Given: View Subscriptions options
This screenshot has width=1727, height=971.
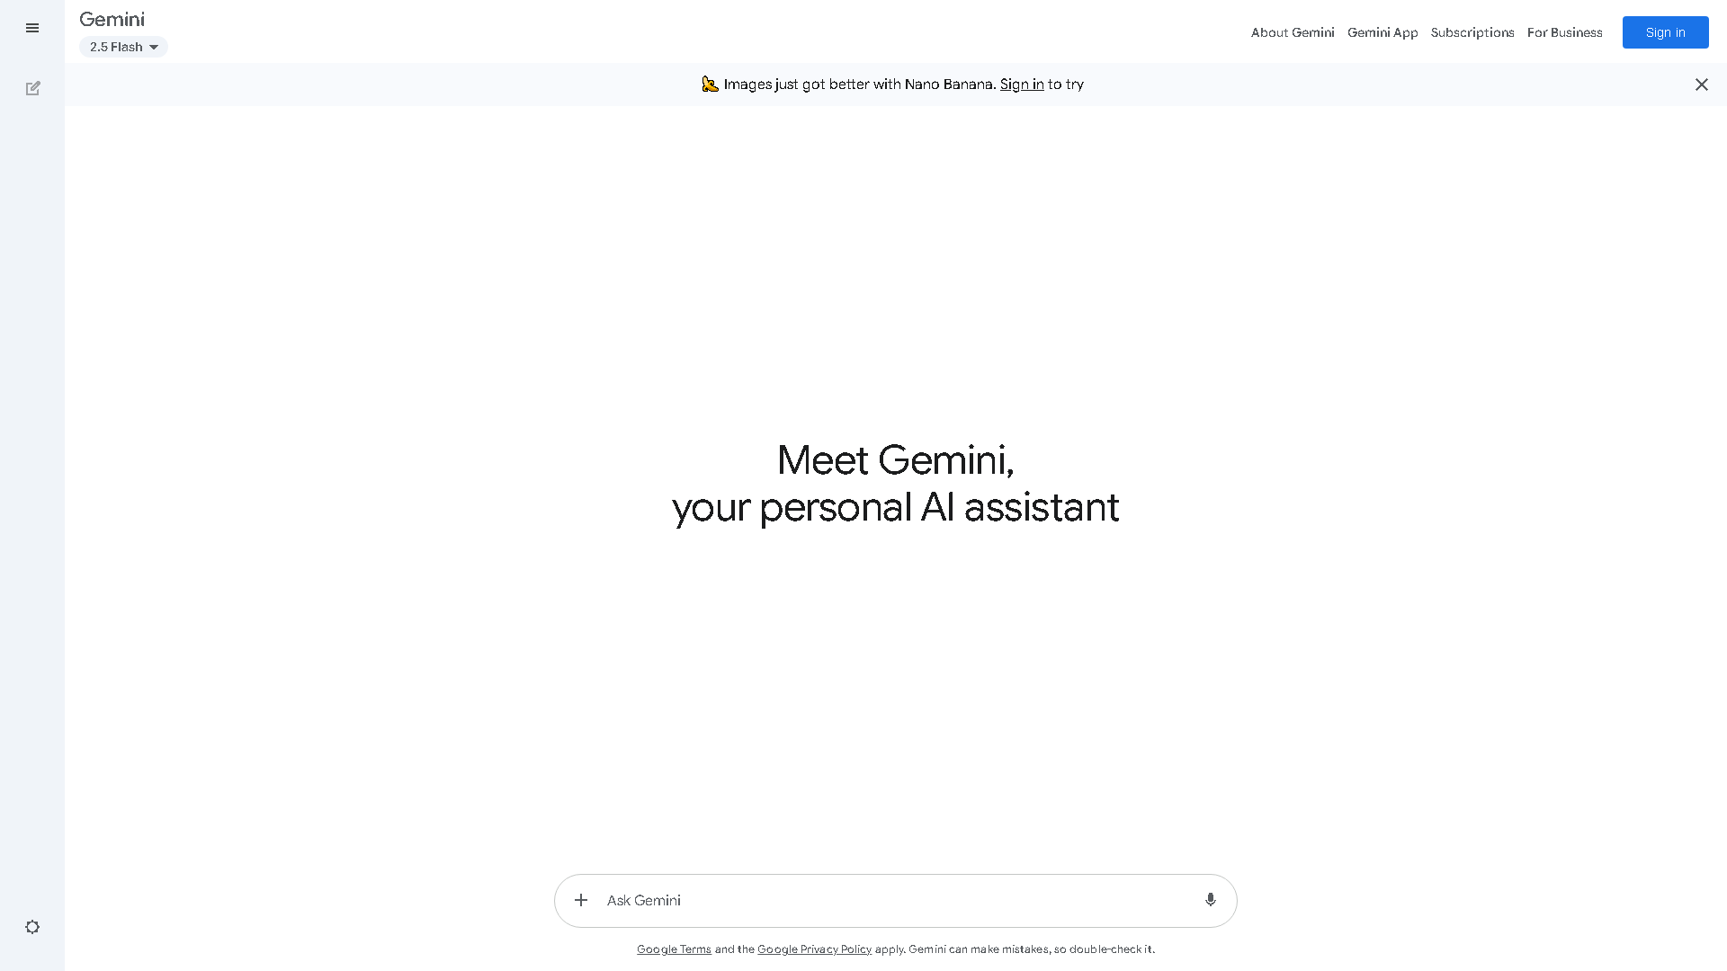Looking at the screenshot, I should point(1472,32).
